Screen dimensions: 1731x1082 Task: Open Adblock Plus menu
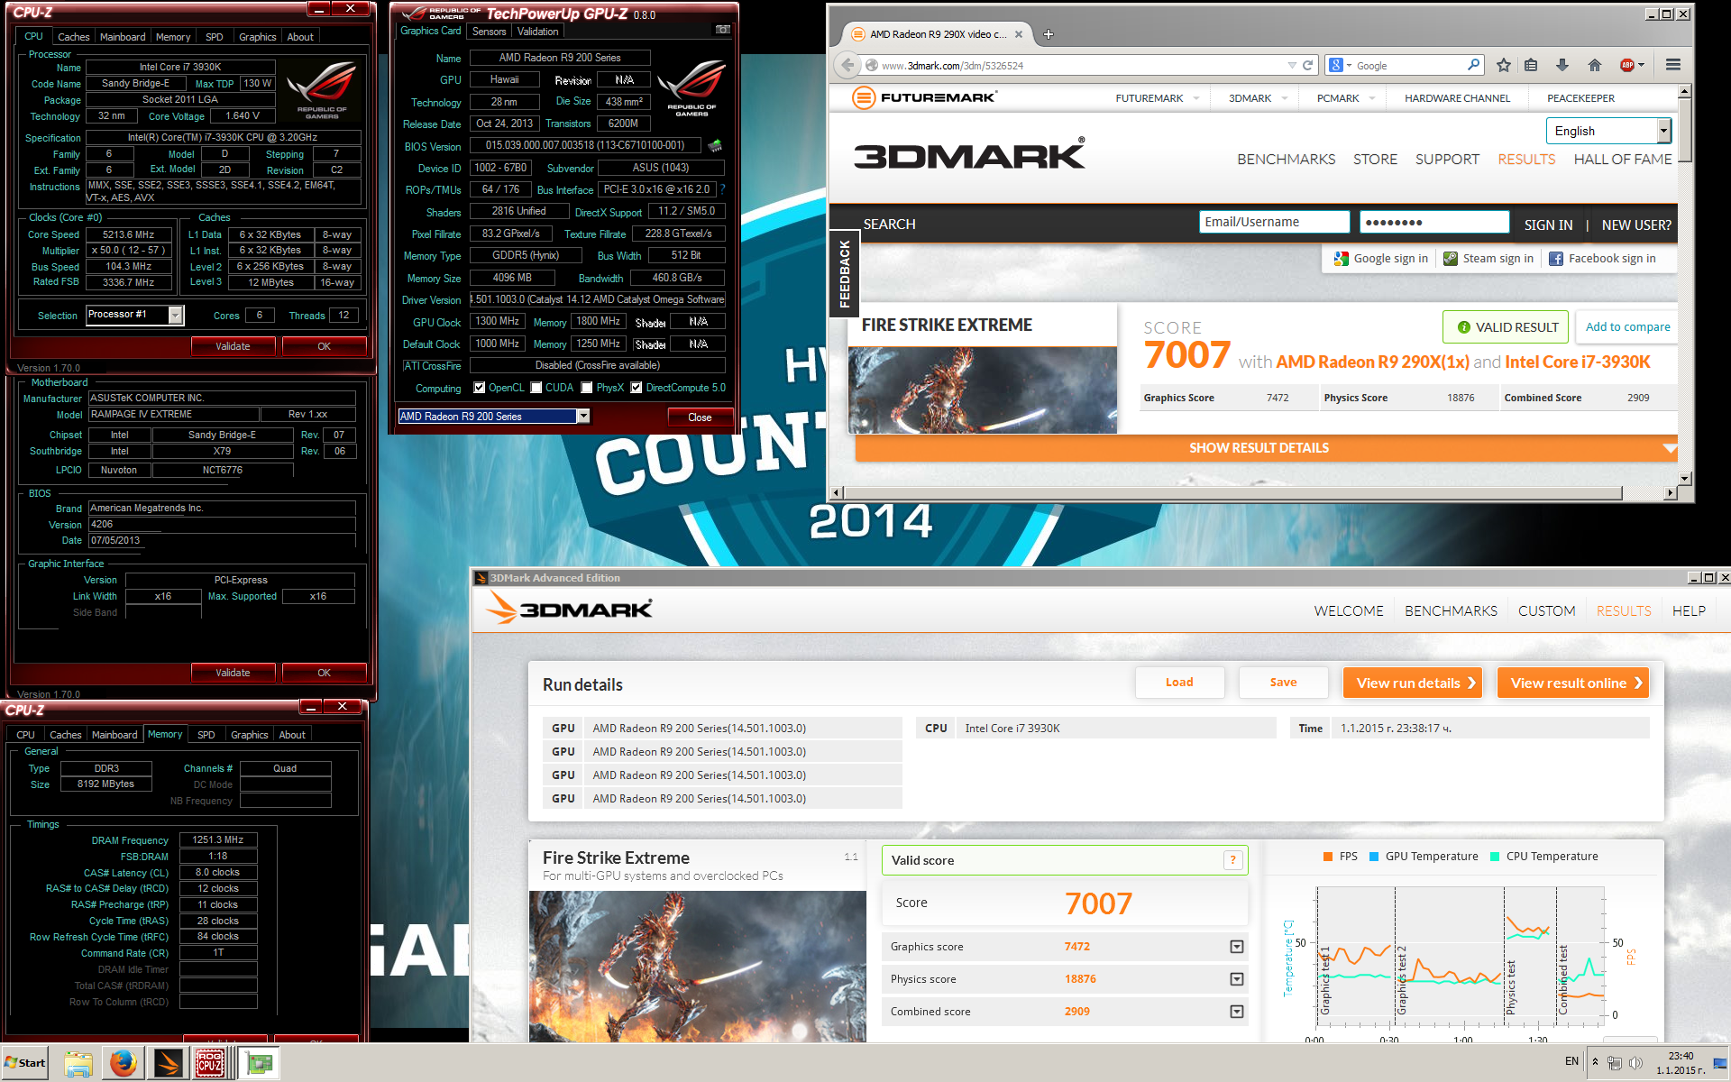(x=1632, y=65)
